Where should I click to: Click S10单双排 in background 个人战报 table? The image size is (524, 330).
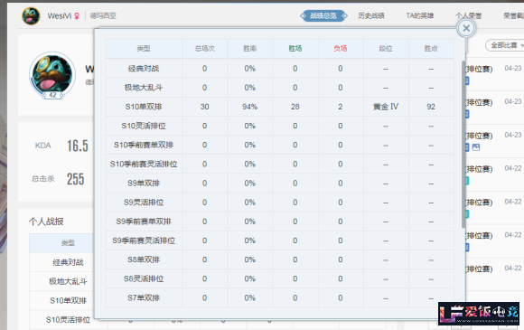[68, 300]
